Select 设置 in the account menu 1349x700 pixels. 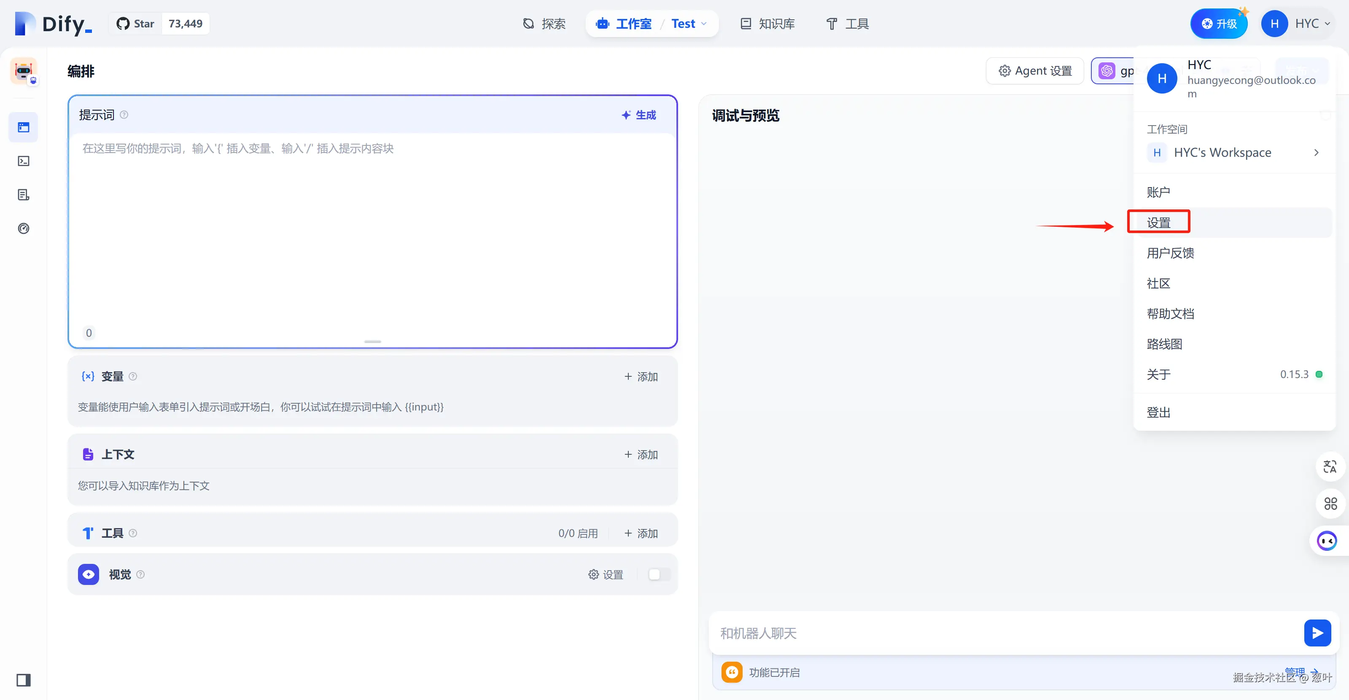pyautogui.click(x=1158, y=223)
